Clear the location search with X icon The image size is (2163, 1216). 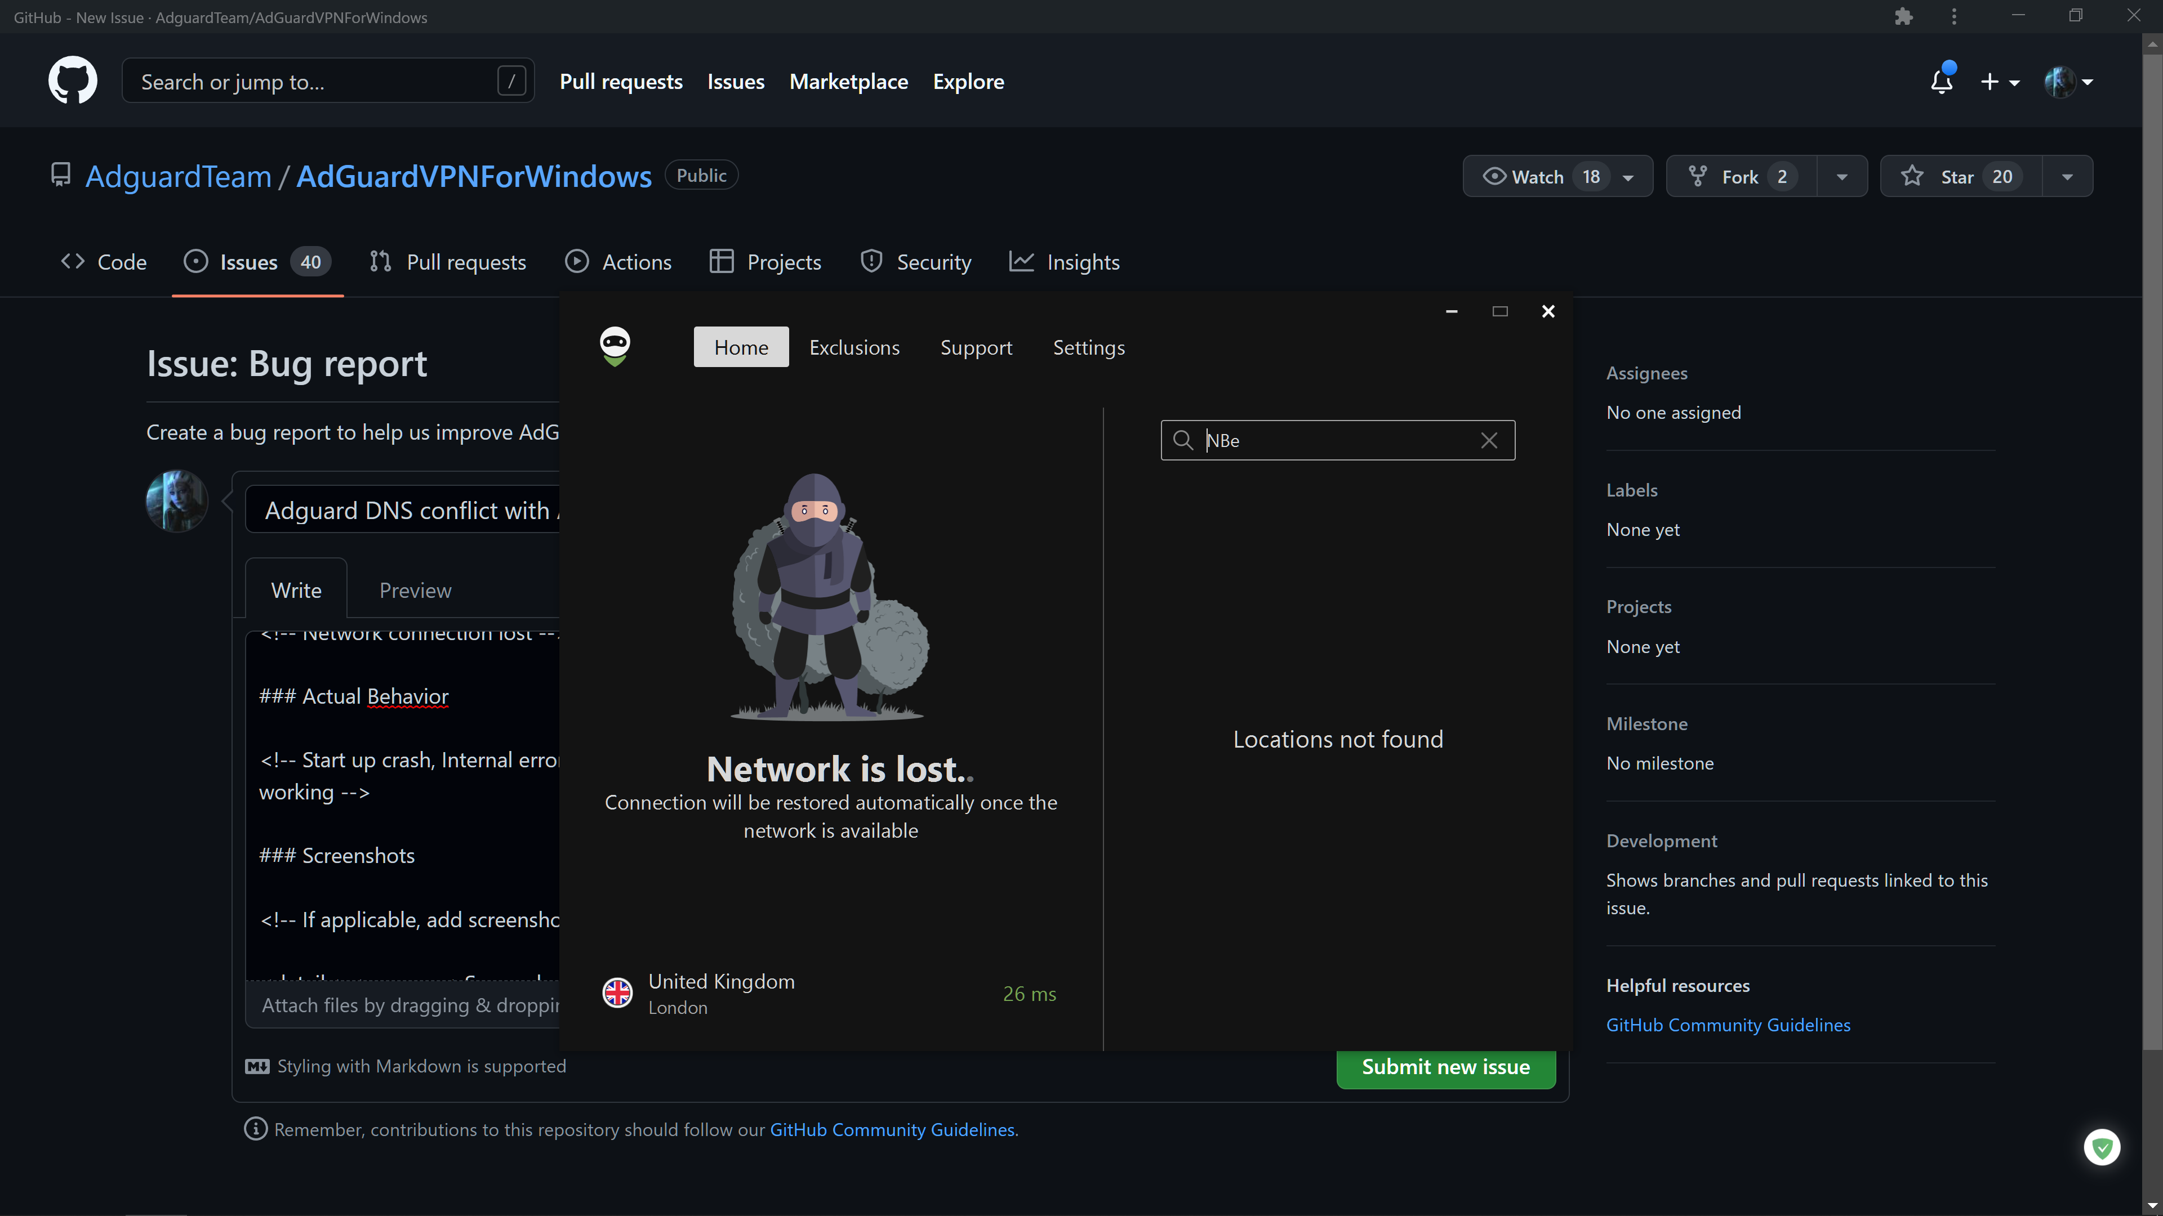click(1489, 441)
